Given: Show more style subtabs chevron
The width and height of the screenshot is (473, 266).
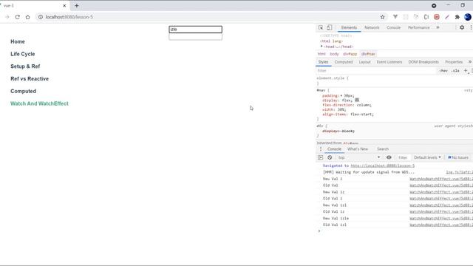Looking at the screenshot, I should (470, 62).
